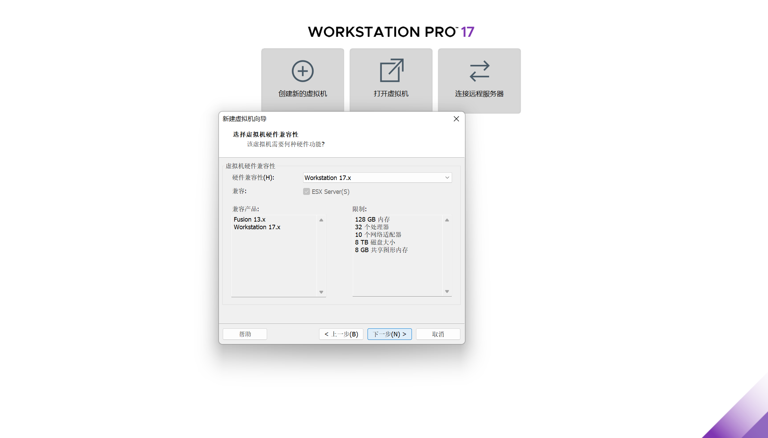
Task: Click the 连接远程服务器 tile label
Action: (x=479, y=94)
